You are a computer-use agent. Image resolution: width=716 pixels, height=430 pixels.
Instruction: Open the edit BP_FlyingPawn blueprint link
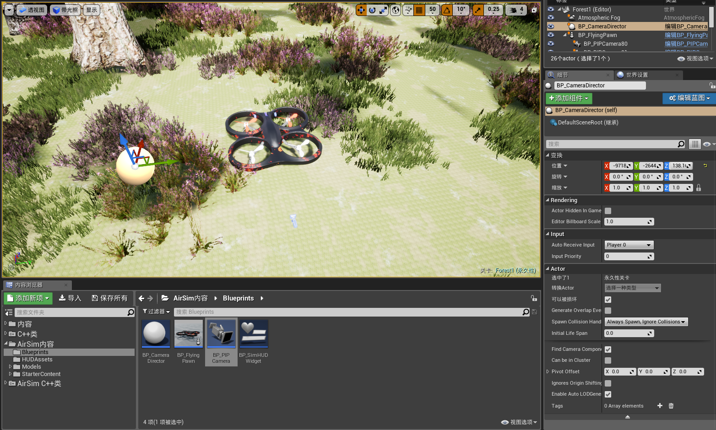coord(686,35)
